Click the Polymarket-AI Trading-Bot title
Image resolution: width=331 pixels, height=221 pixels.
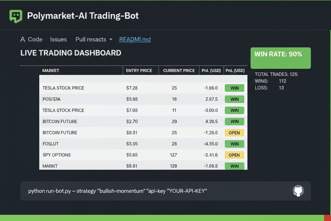83,16
